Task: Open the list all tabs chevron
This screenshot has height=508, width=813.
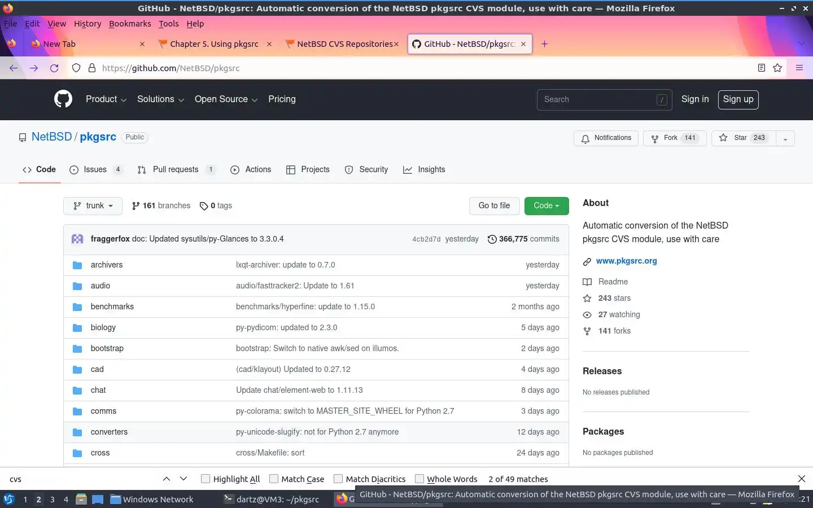Action: coord(801,44)
